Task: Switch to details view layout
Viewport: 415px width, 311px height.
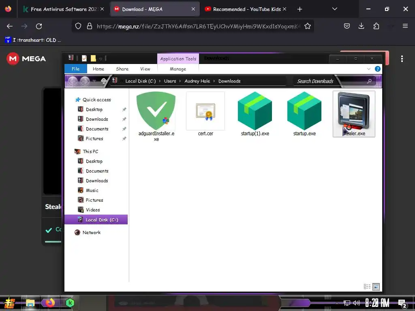Action: [x=367, y=286]
